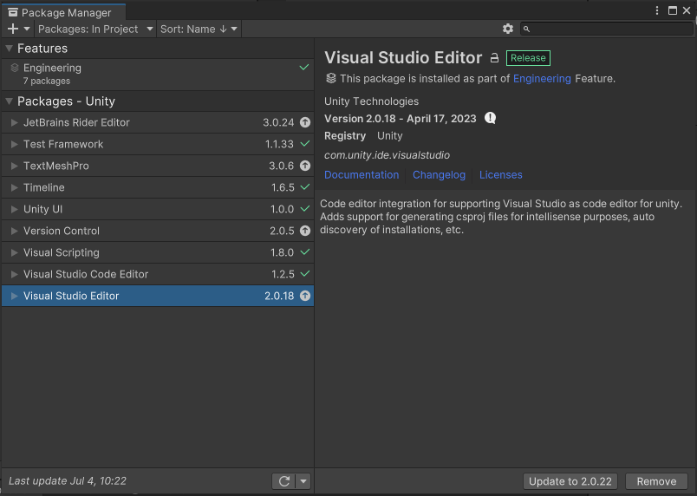
Task: Open the Documentation link
Action: [362, 174]
